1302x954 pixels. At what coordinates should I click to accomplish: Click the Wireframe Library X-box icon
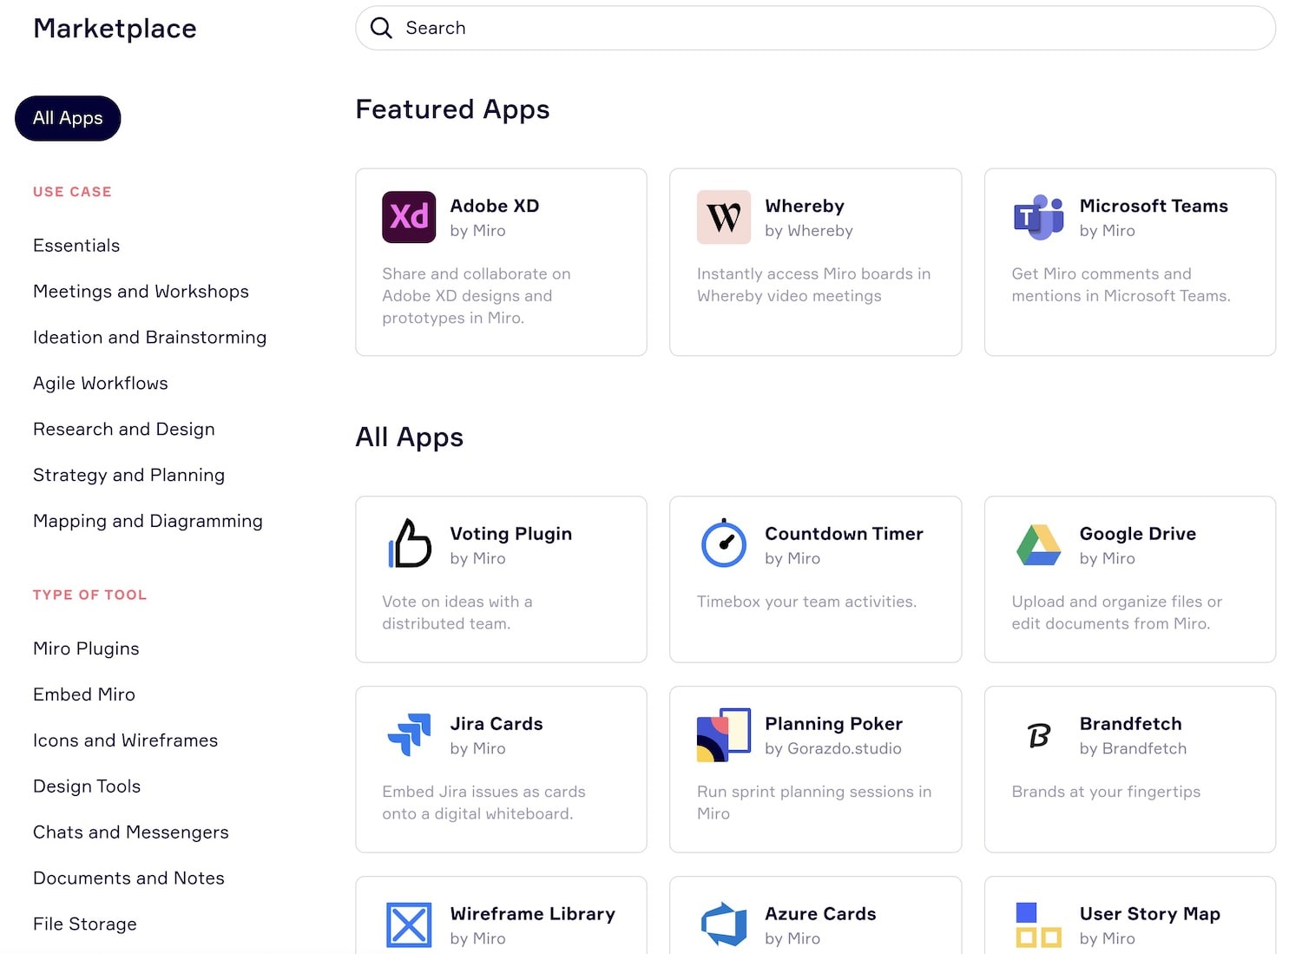click(409, 924)
